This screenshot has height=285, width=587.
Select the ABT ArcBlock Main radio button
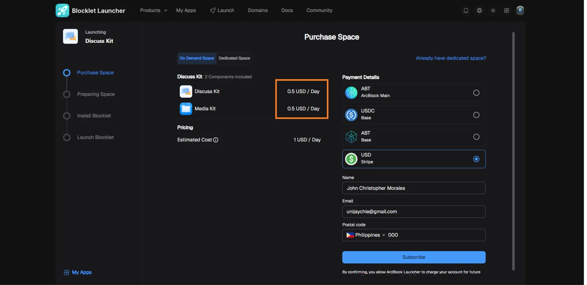click(476, 93)
